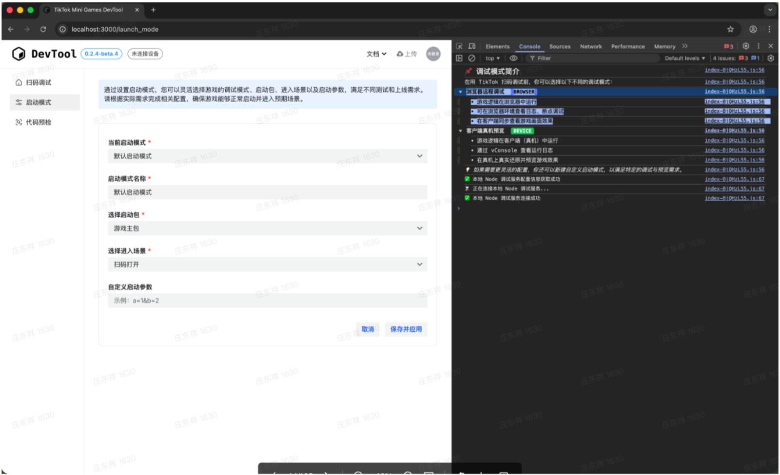
Task: Clear the console with the ban icon
Action: pos(471,58)
